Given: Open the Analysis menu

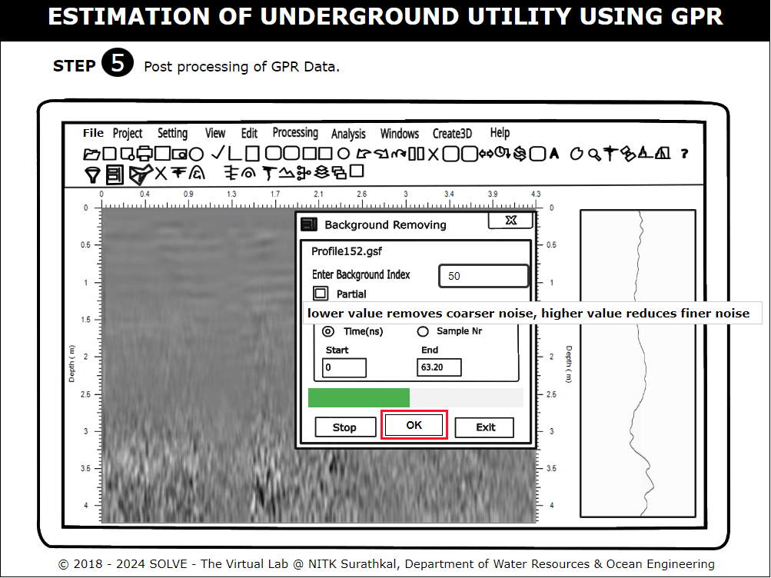Looking at the screenshot, I should pos(348,134).
